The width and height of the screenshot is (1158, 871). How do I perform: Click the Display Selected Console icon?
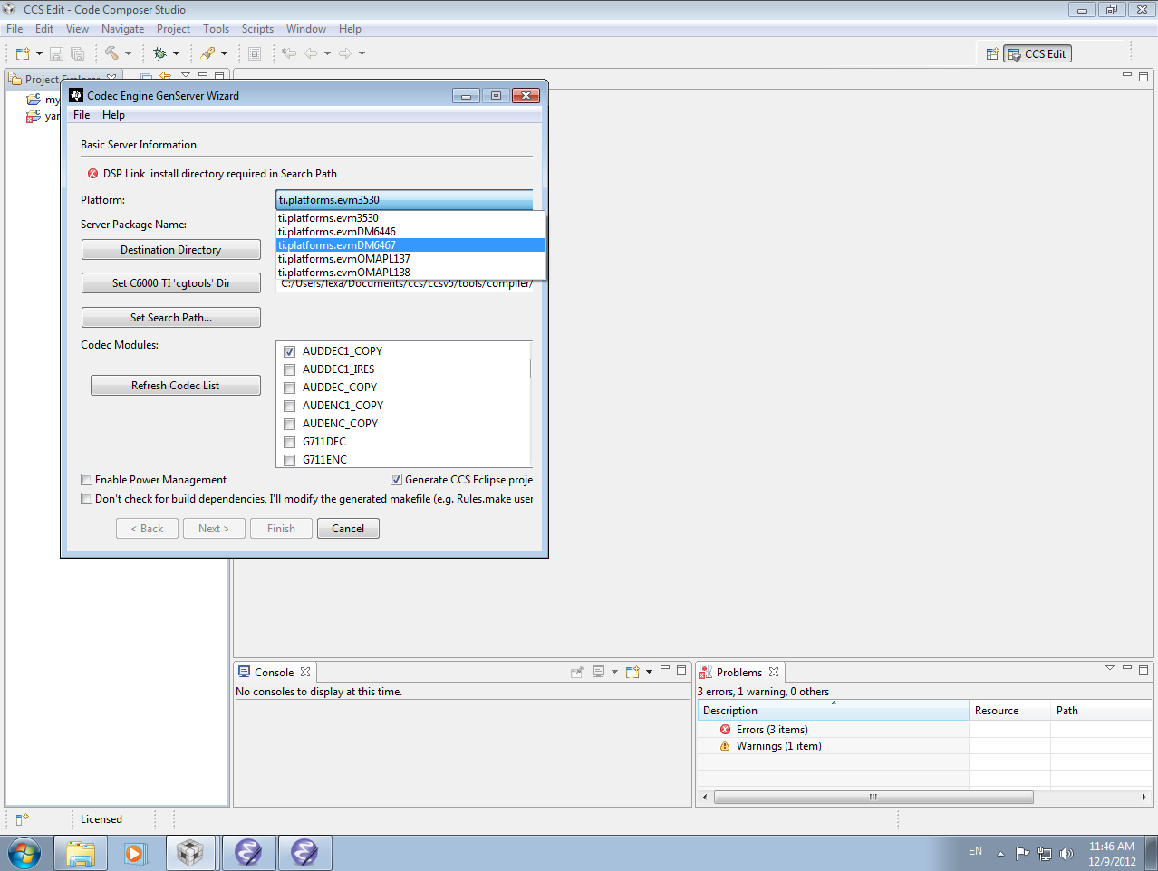pyautogui.click(x=598, y=672)
